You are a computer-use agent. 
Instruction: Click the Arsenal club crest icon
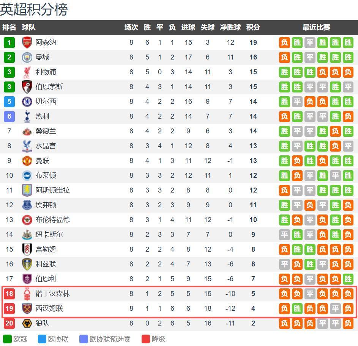(x=27, y=42)
